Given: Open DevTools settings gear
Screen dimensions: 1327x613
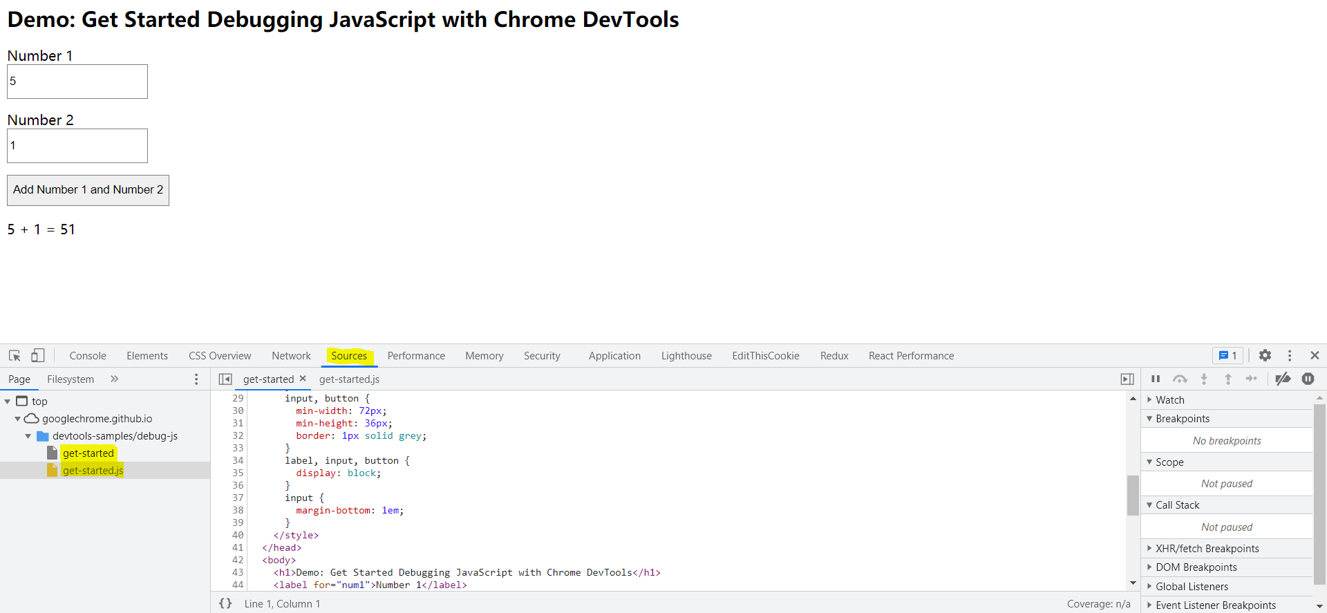Looking at the screenshot, I should pos(1265,355).
